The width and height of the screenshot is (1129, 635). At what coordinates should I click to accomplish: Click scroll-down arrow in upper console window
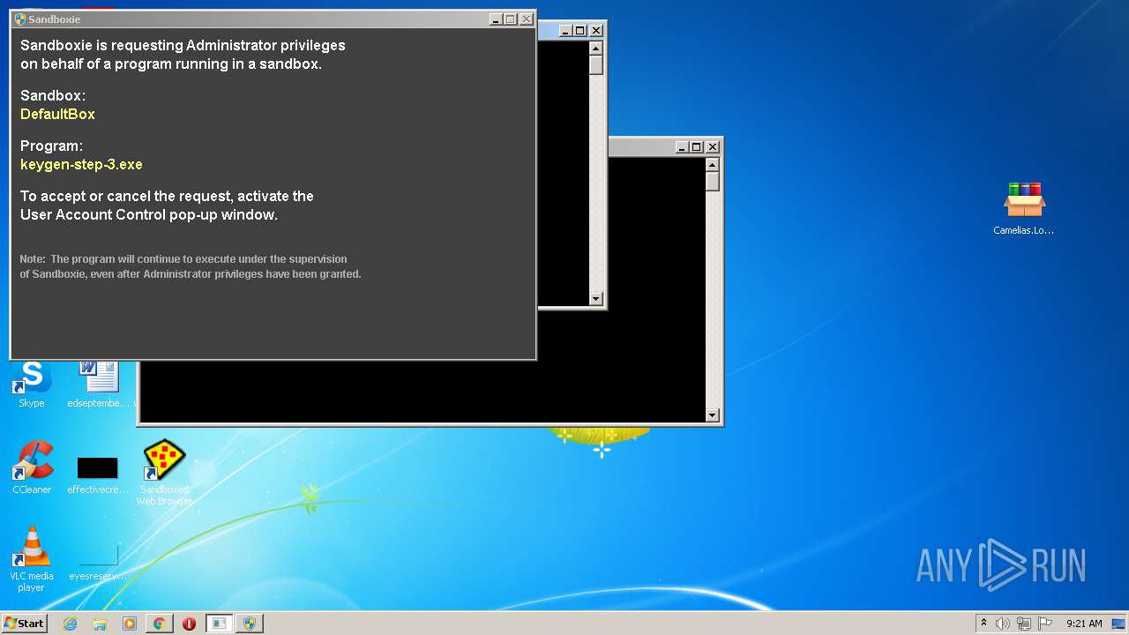[x=596, y=299]
